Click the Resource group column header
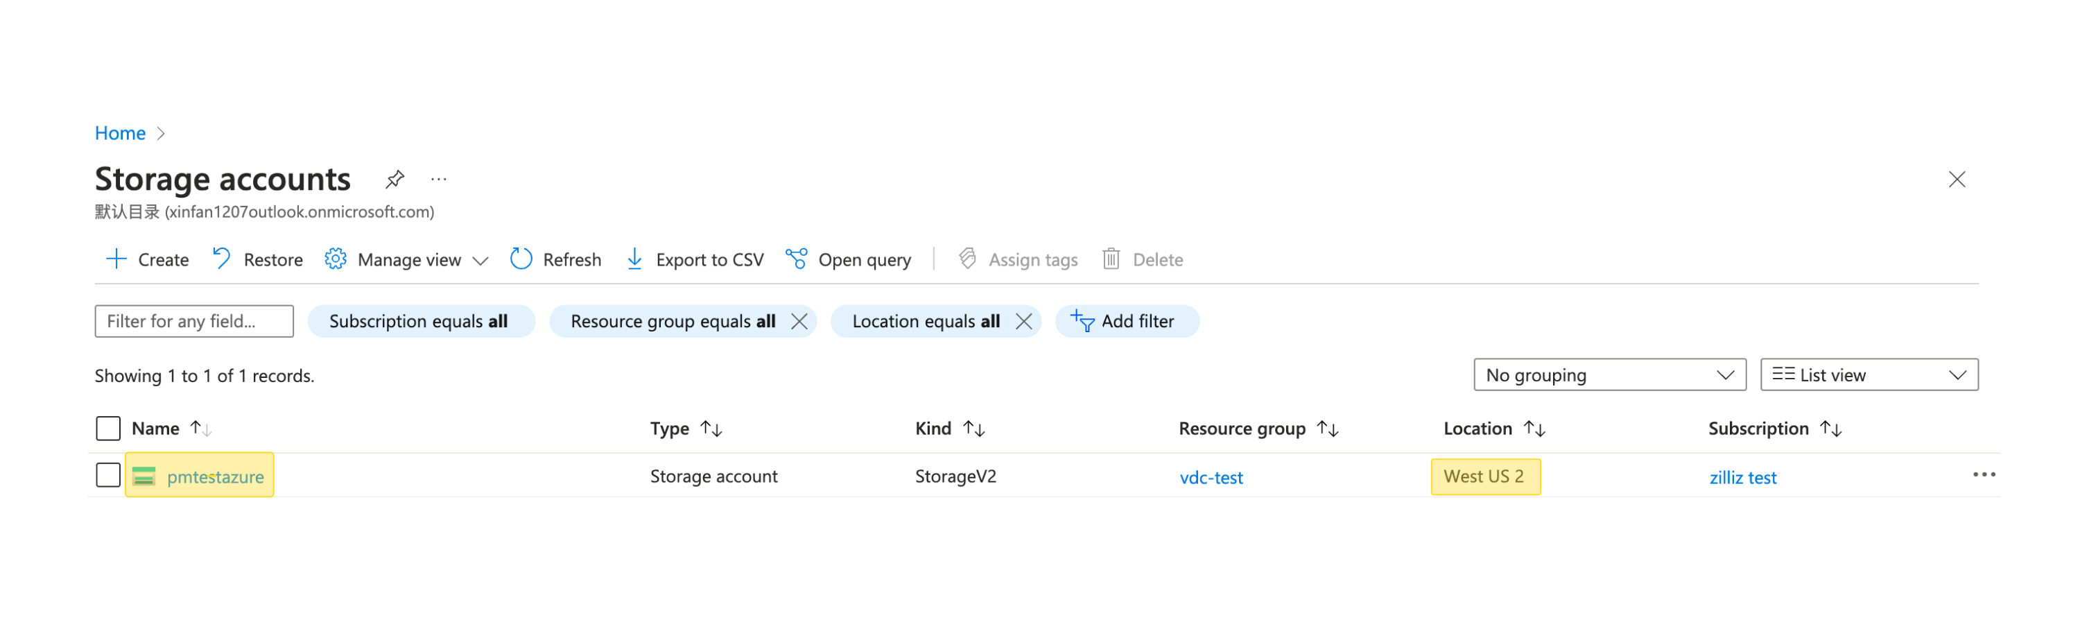The height and width of the screenshot is (622, 2080). click(x=1241, y=428)
